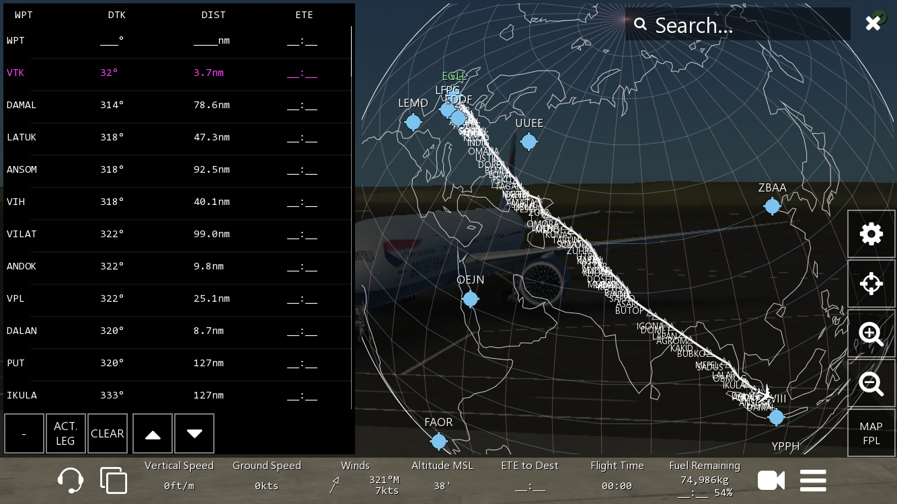Open the camera view button
Viewport: 897px width, 504px height.
click(771, 480)
